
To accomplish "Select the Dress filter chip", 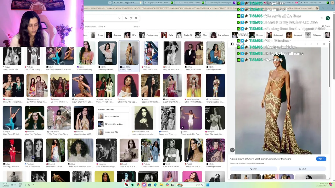I will [x=97, y=35].
